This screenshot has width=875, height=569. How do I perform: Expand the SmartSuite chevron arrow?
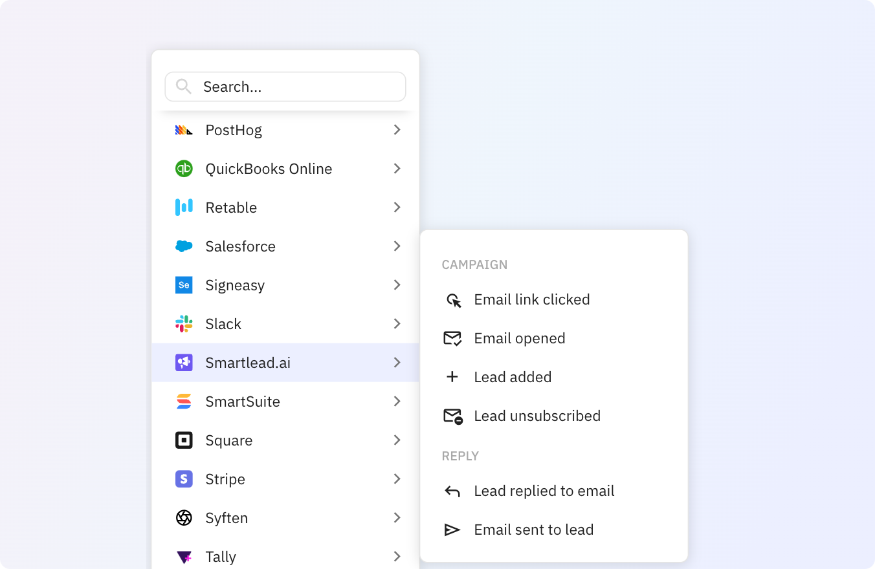pyautogui.click(x=397, y=402)
